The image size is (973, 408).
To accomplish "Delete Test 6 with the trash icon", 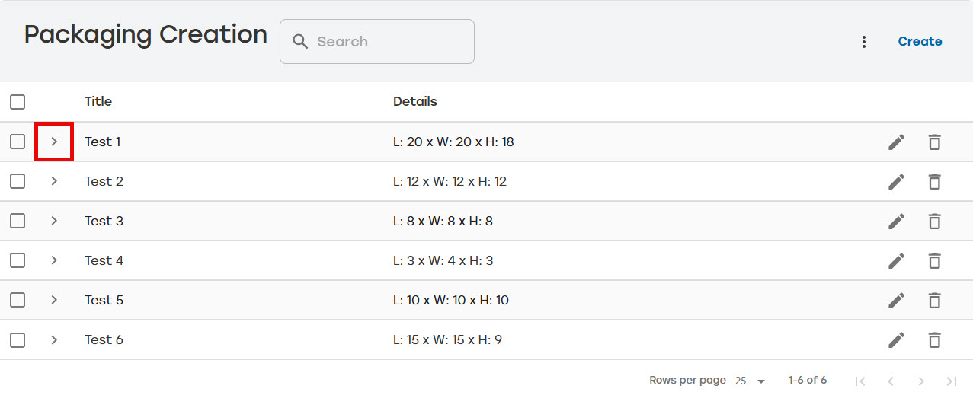I will (934, 339).
